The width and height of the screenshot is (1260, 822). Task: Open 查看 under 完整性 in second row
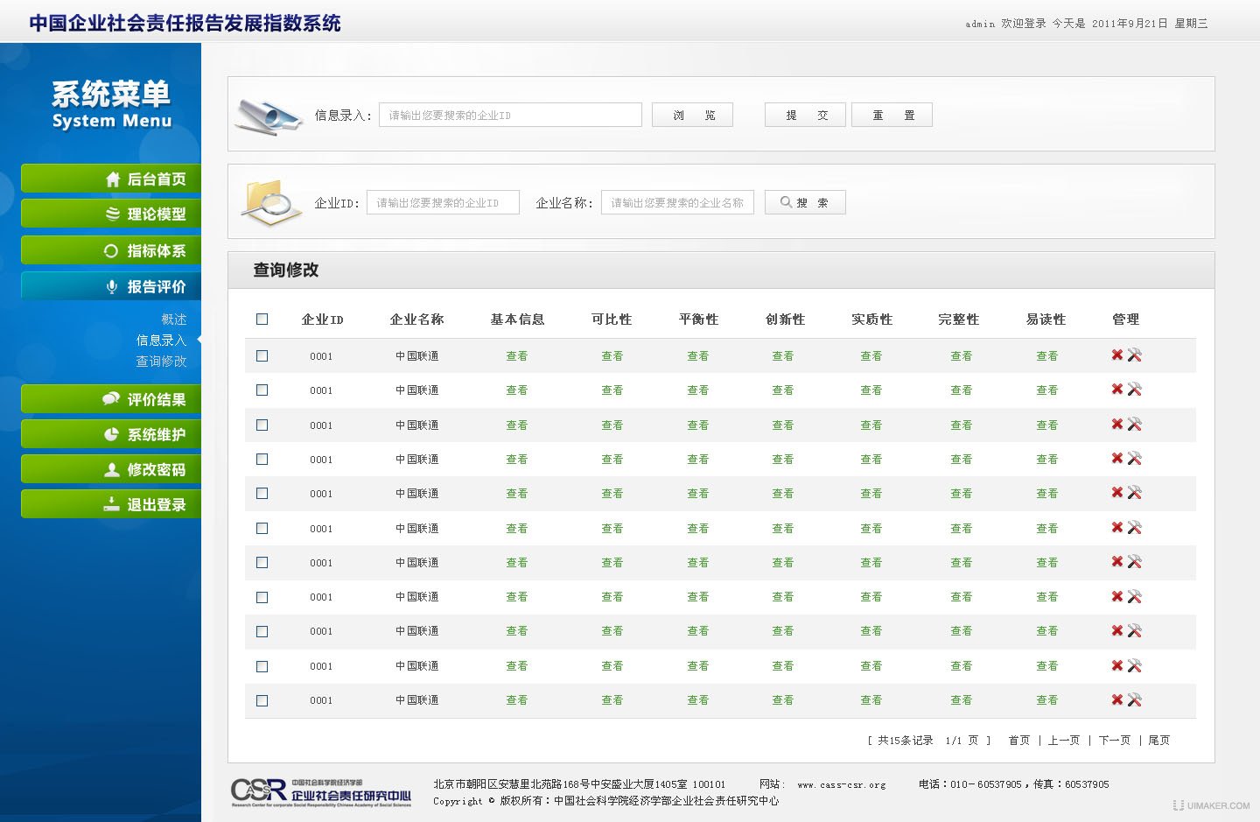tap(962, 390)
